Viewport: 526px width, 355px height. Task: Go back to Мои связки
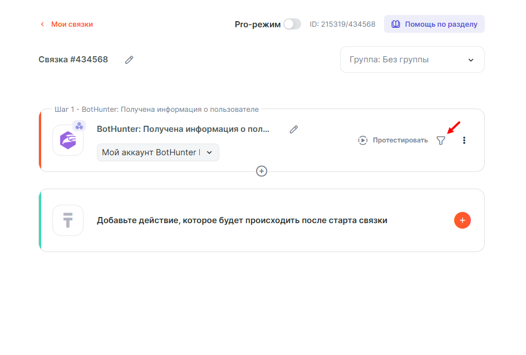[67, 24]
